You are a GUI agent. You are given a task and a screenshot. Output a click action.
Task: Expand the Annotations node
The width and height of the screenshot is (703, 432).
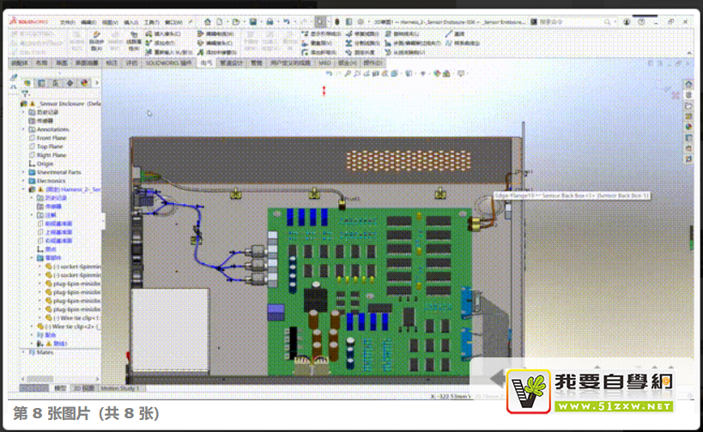tap(24, 129)
